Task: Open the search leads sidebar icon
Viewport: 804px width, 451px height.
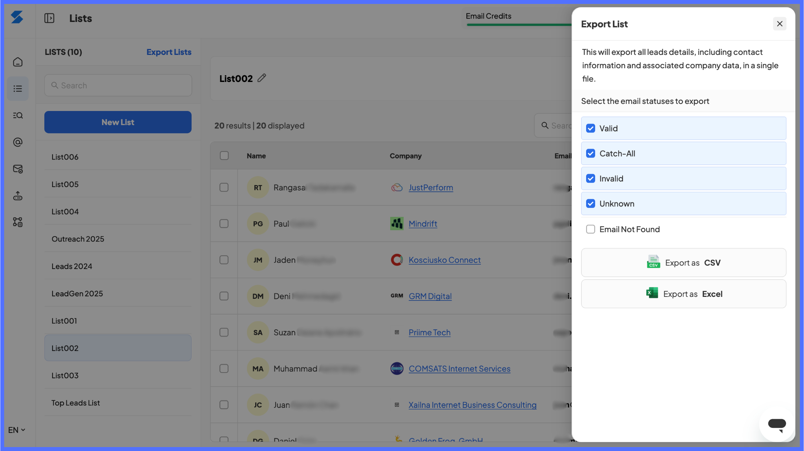Action: (18, 115)
